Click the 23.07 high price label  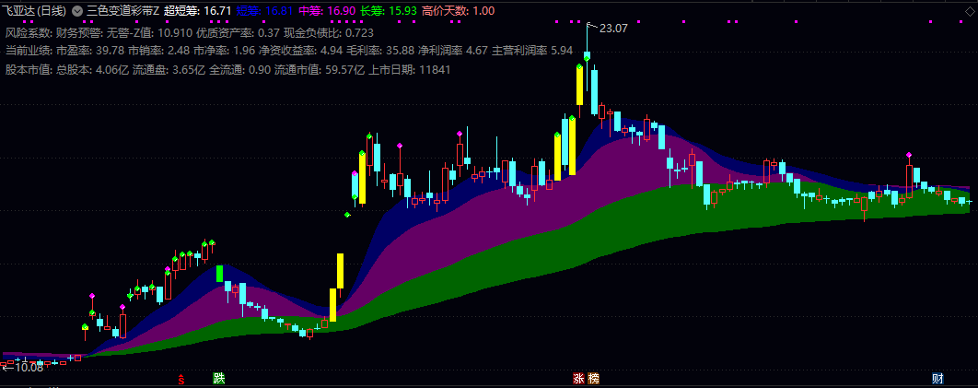point(613,28)
